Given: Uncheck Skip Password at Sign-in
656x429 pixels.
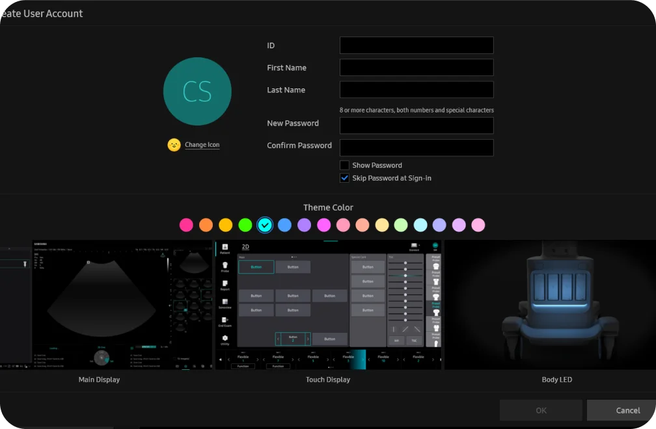Looking at the screenshot, I should tap(345, 178).
